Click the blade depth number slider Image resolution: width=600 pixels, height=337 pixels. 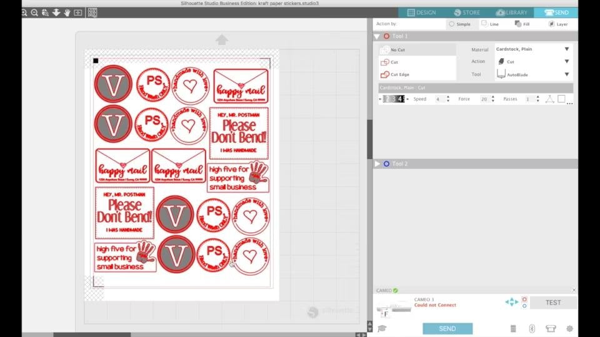click(394, 99)
